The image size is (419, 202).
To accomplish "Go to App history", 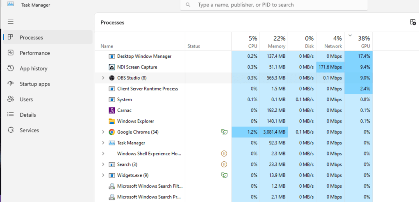I will (x=48, y=68).
